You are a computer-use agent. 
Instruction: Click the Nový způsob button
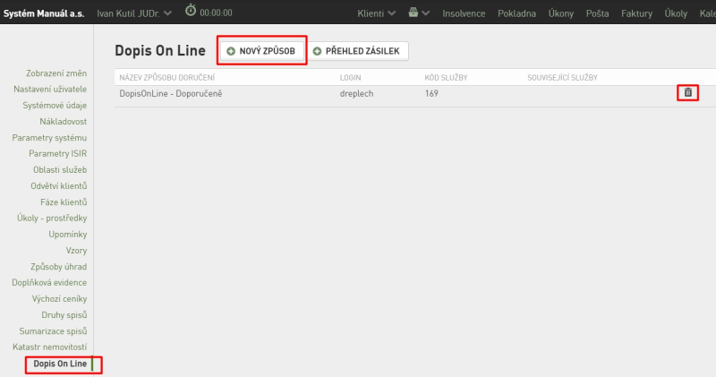[261, 51]
